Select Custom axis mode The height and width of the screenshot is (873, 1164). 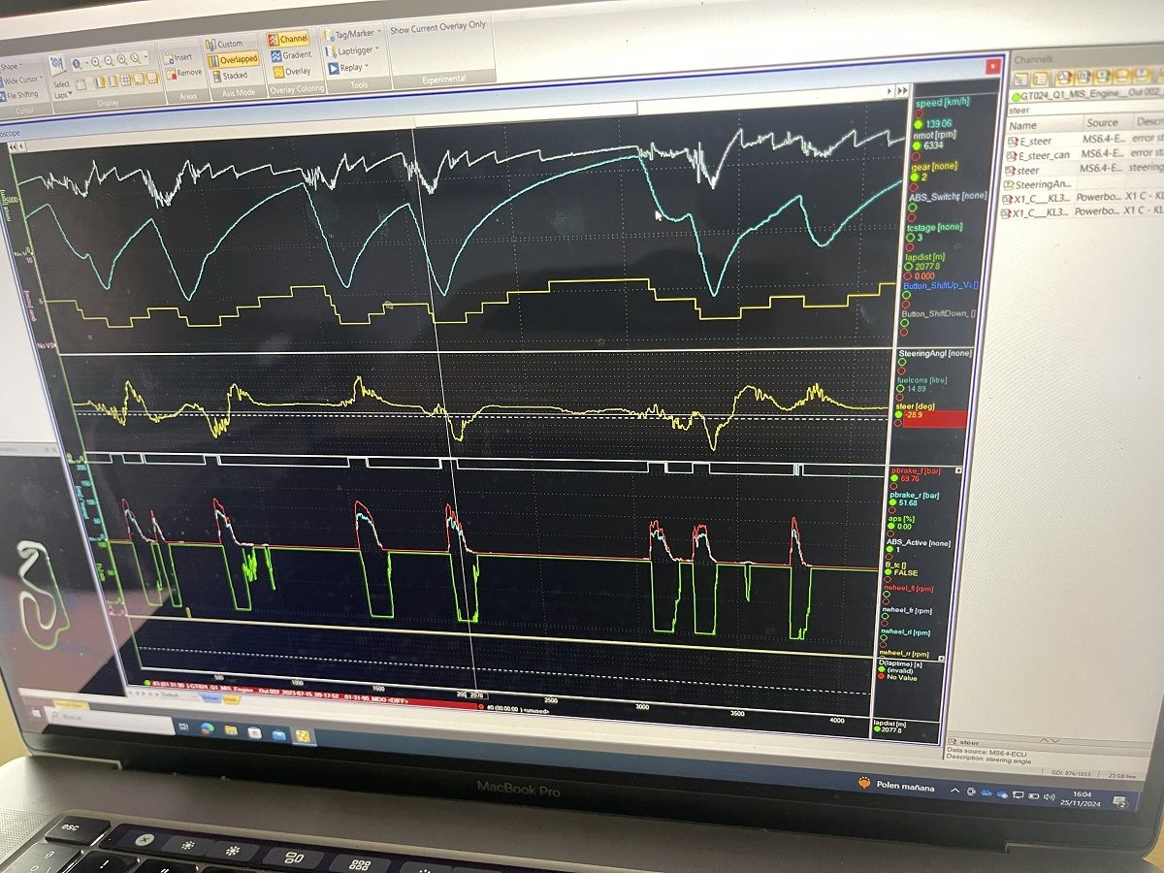coord(224,44)
